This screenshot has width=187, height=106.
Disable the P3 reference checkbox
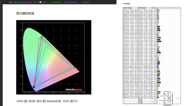click(x=34, y=2)
